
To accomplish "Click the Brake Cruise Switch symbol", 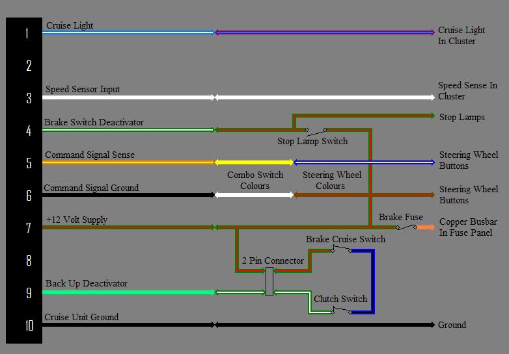I will tap(342, 249).
